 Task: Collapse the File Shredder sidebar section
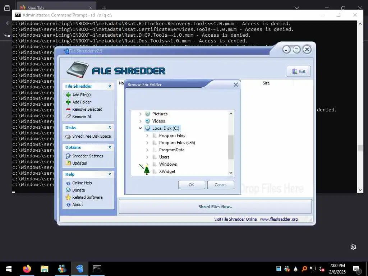pos(110,86)
